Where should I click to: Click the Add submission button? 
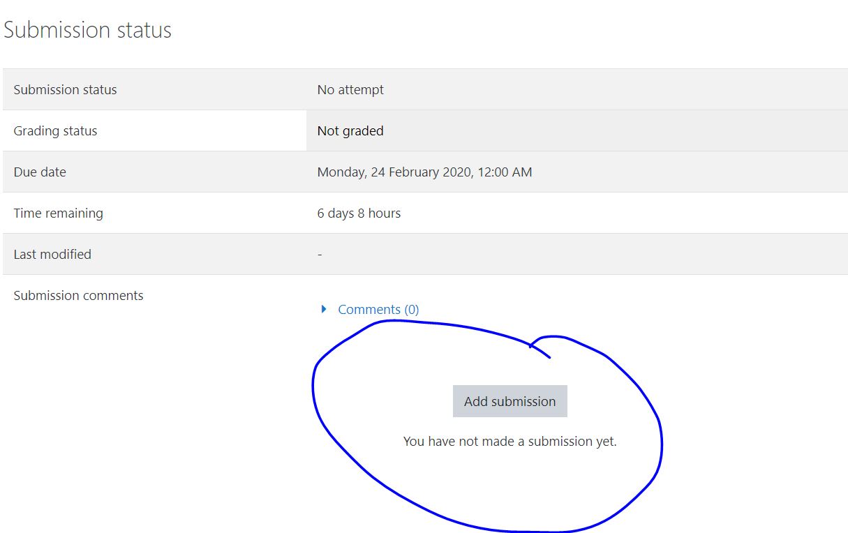click(510, 401)
